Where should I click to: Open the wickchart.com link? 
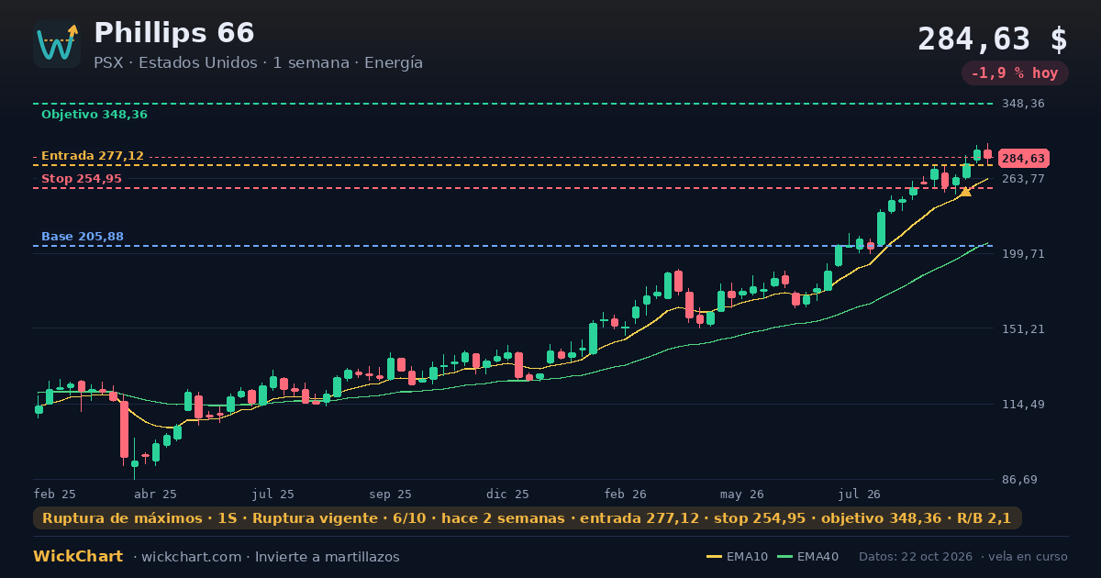pos(191,557)
